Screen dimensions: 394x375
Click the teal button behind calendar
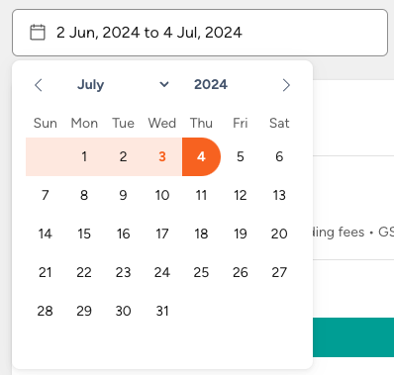pos(353,337)
